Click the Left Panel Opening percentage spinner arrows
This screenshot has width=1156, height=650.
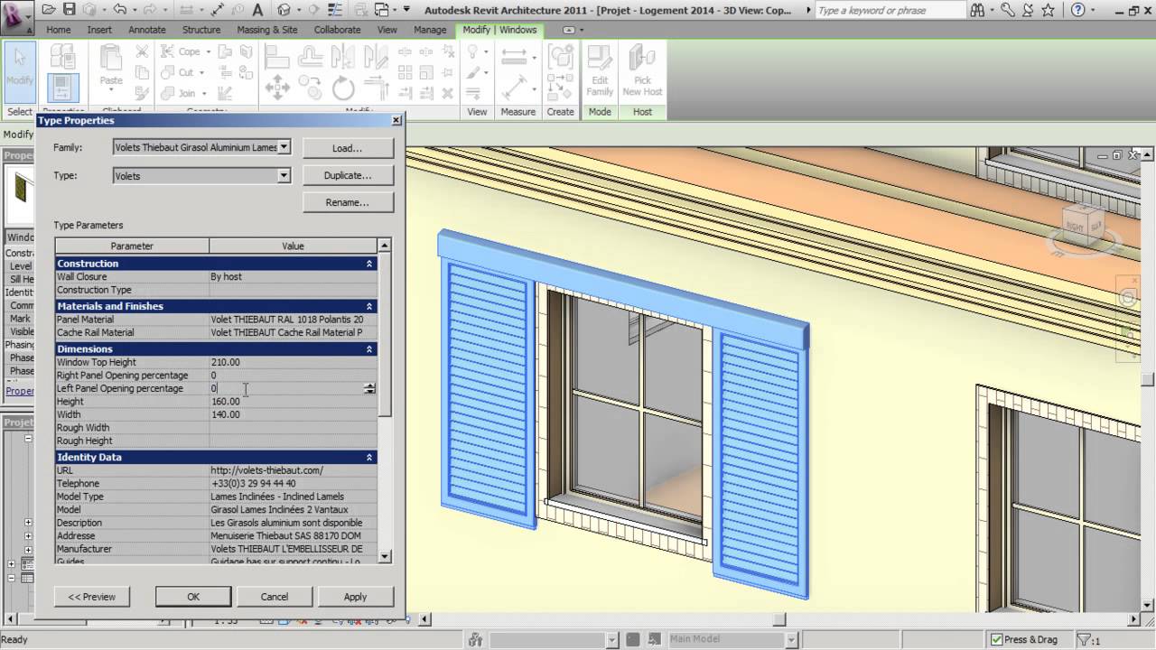click(369, 388)
